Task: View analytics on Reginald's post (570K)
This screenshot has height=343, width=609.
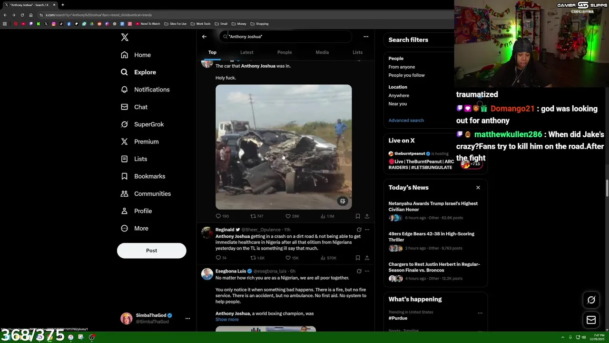Action: point(328,258)
